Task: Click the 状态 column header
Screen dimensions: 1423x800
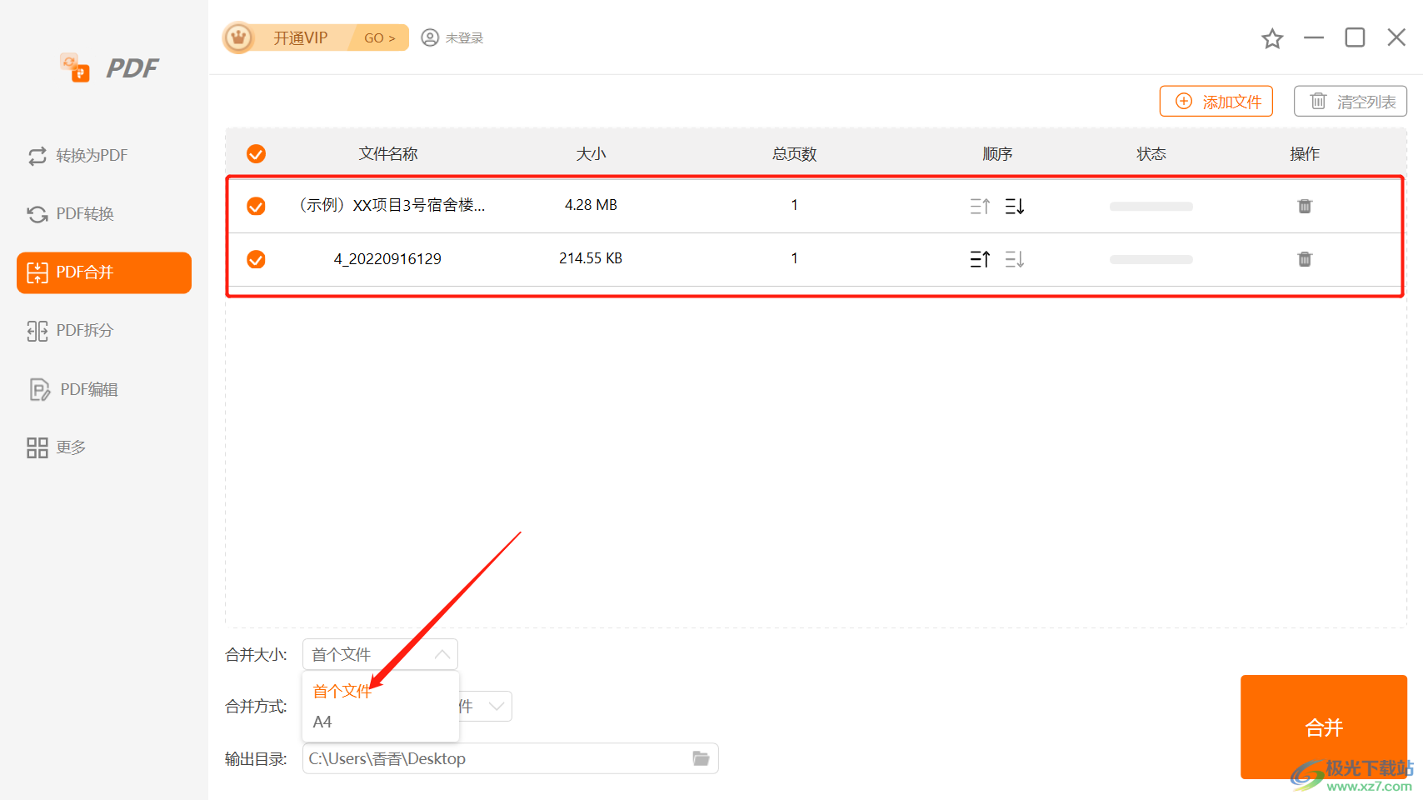Action: coord(1151,154)
